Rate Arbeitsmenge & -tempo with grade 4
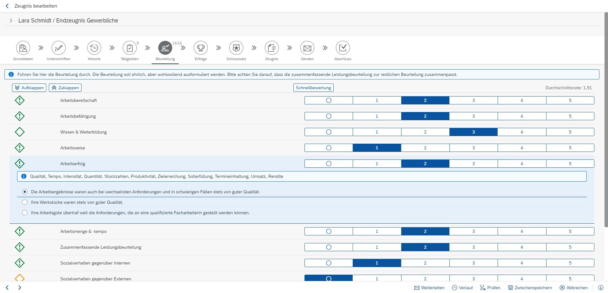This screenshot has width=608, height=293. [522, 231]
